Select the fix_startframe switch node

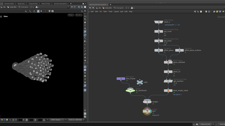coord(130,90)
